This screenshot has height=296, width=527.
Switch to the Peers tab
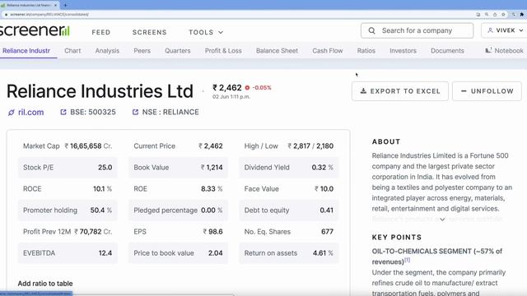142,51
